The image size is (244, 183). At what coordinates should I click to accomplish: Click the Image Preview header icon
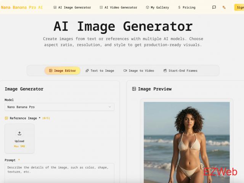(134, 89)
